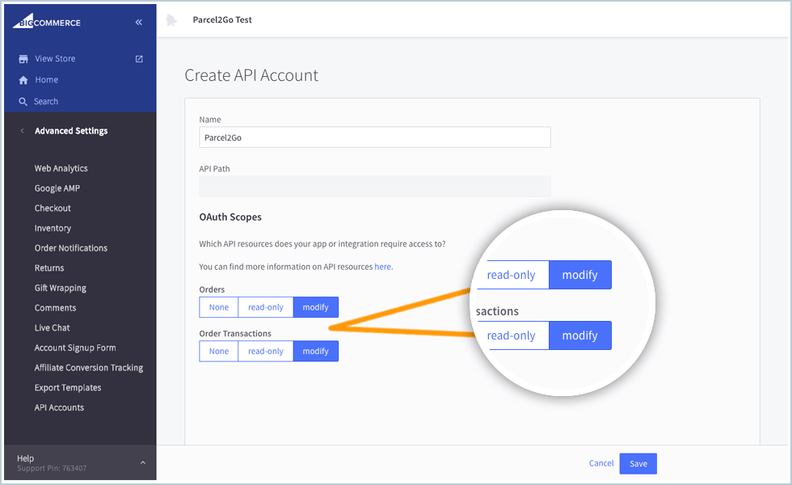Choose read-only for Order Transactions
This screenshot has height=485, width=792.
click(265, 351)
